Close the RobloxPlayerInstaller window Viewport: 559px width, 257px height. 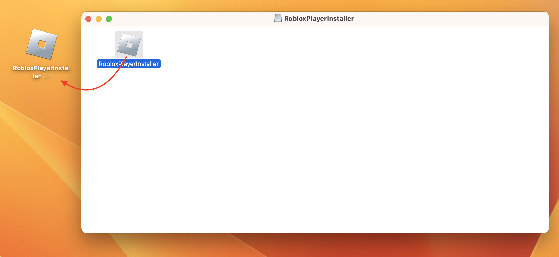(x=88, y=19)
